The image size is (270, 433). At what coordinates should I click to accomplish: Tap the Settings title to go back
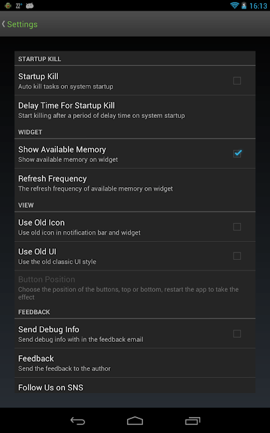(23, 24)
